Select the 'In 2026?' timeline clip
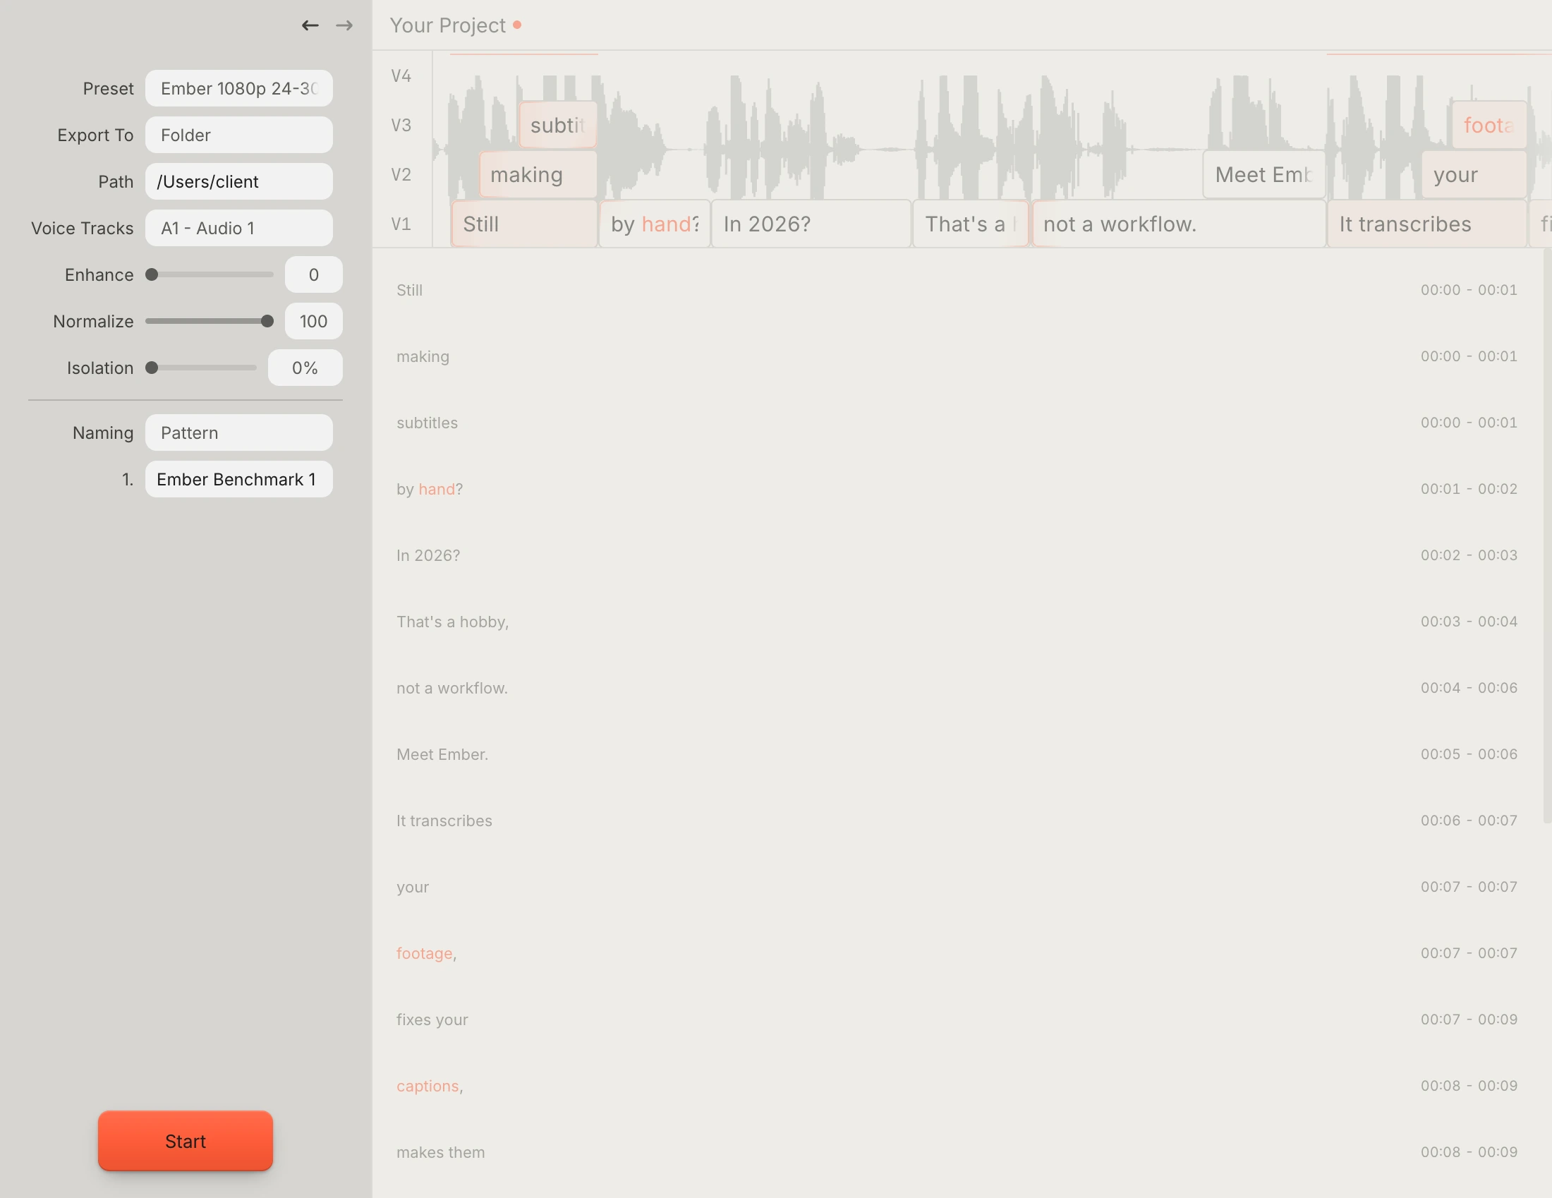The image size is (1552, 1198). (811, 224)
